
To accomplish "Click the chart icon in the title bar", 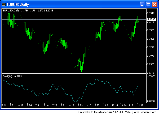I will click(x=4, y=5).
